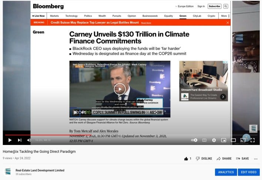The width and height of the screenshot is (262, 180).
Task: Expand the More menu
Action: point(225,16)
